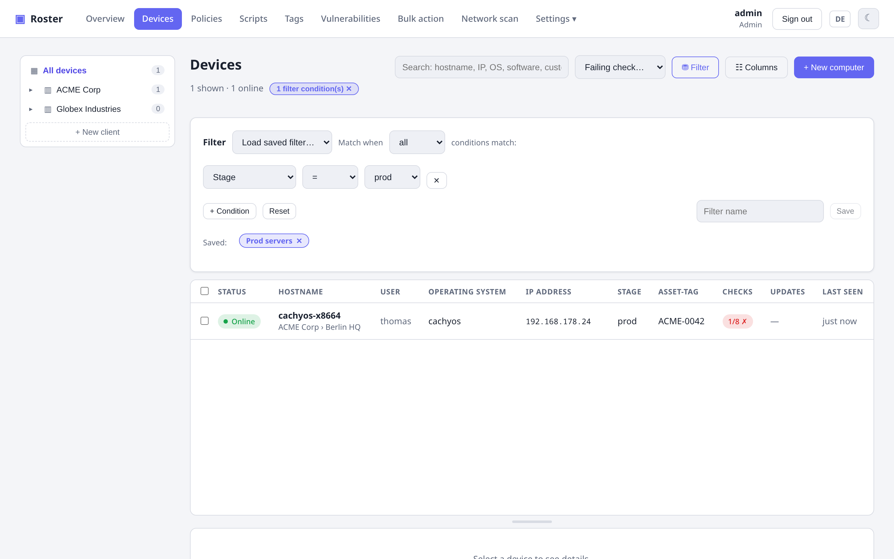Open the Vulnerabilities tab
This screenshot has height=559, width=894.
350,19
